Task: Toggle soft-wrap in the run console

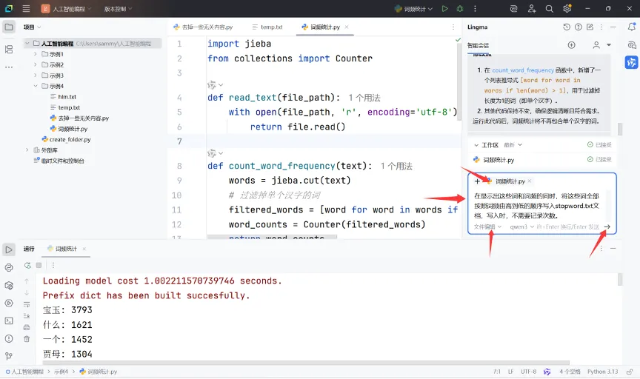Action: 27,304
